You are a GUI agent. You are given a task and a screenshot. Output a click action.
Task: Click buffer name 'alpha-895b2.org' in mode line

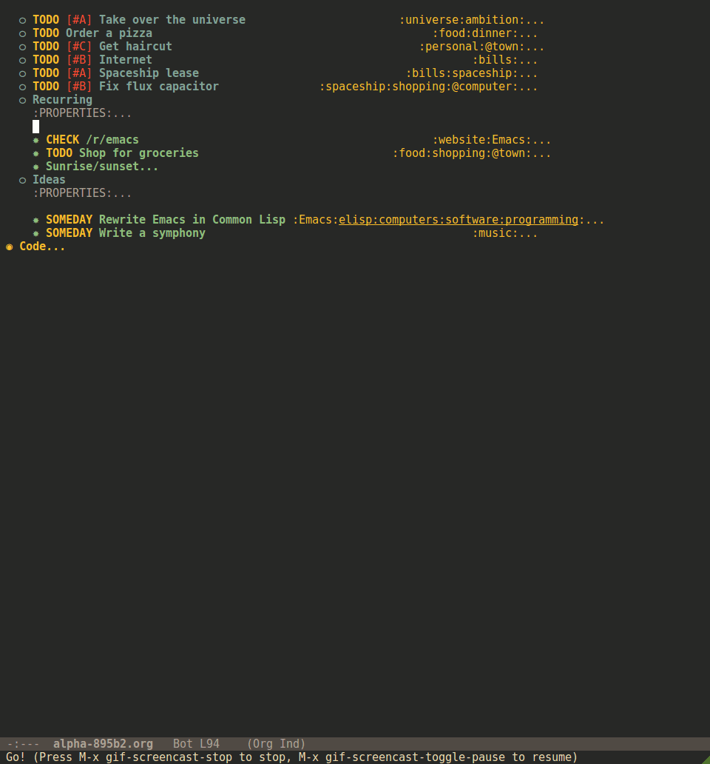click(103, 744)
